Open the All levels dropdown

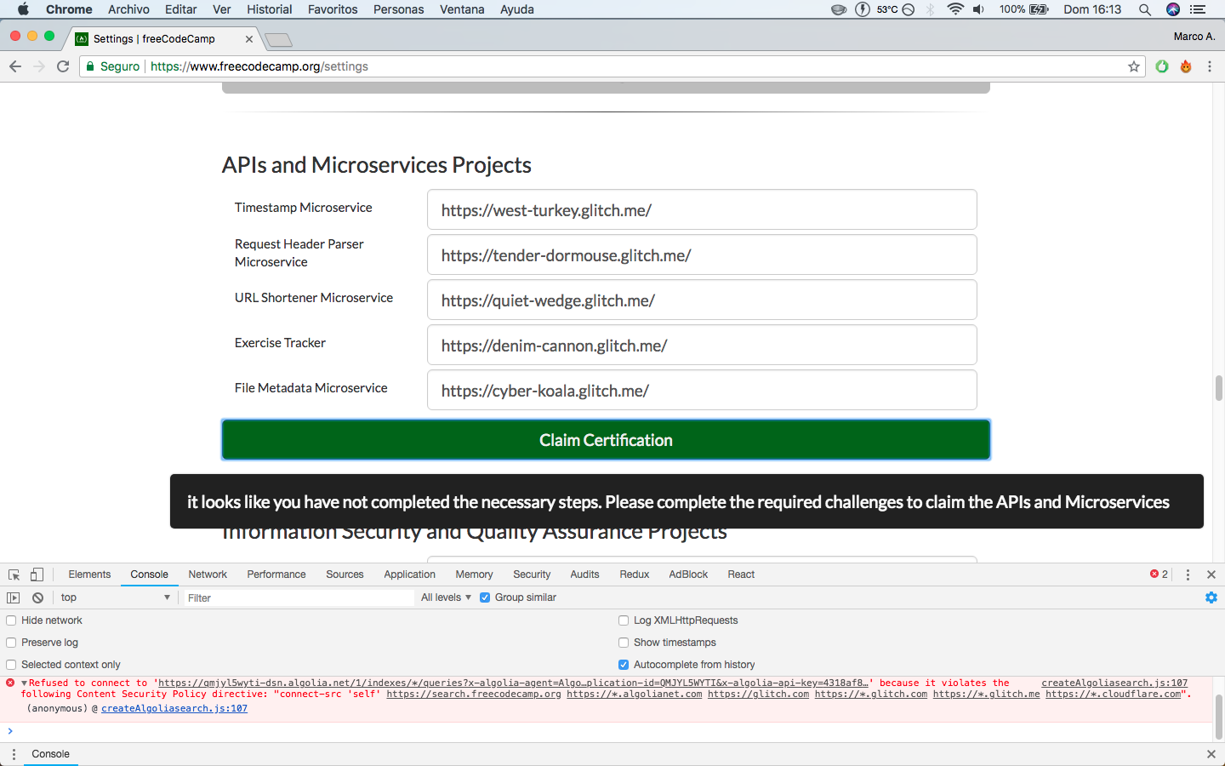446,597
